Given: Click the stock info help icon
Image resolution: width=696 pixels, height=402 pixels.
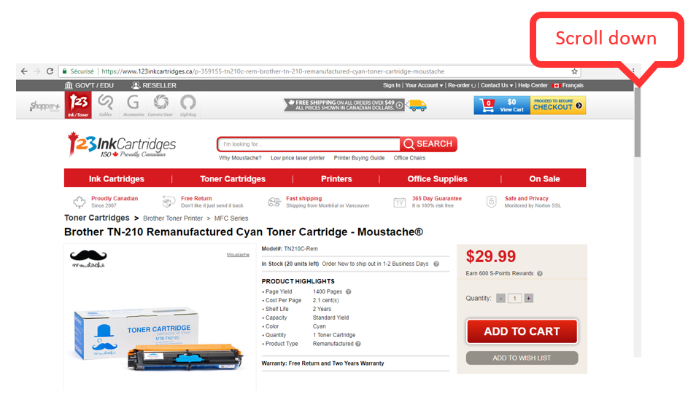Looking at the screenshot, I should pos(436,264).
